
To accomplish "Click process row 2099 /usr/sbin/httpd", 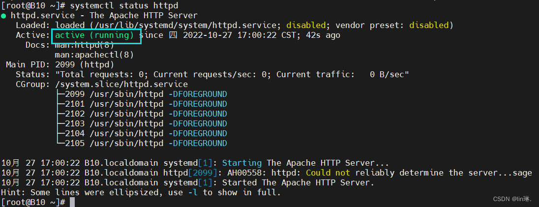I will tap(141, 94).
